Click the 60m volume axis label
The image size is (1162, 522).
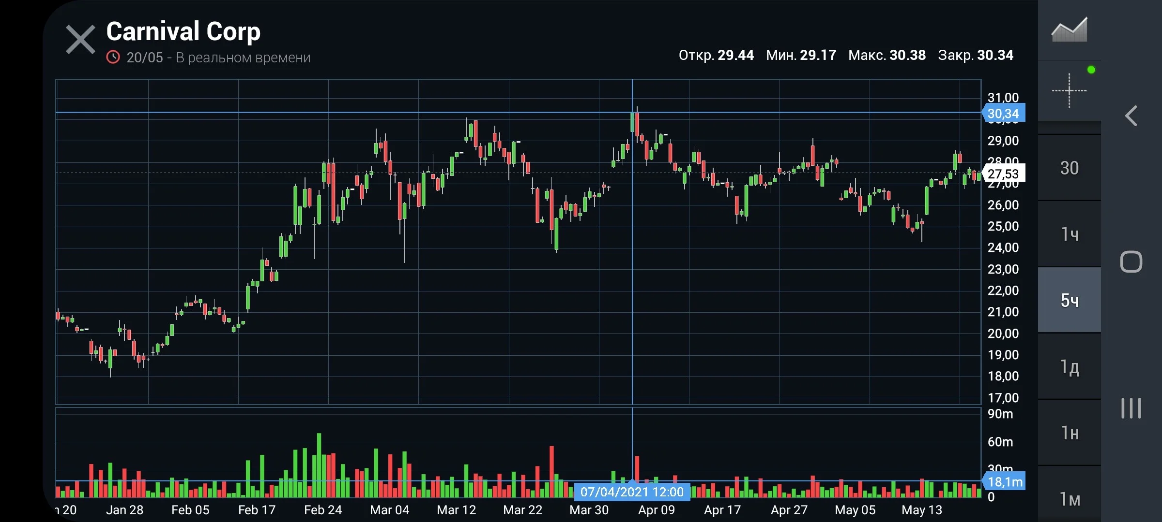tap(1000, 442)
